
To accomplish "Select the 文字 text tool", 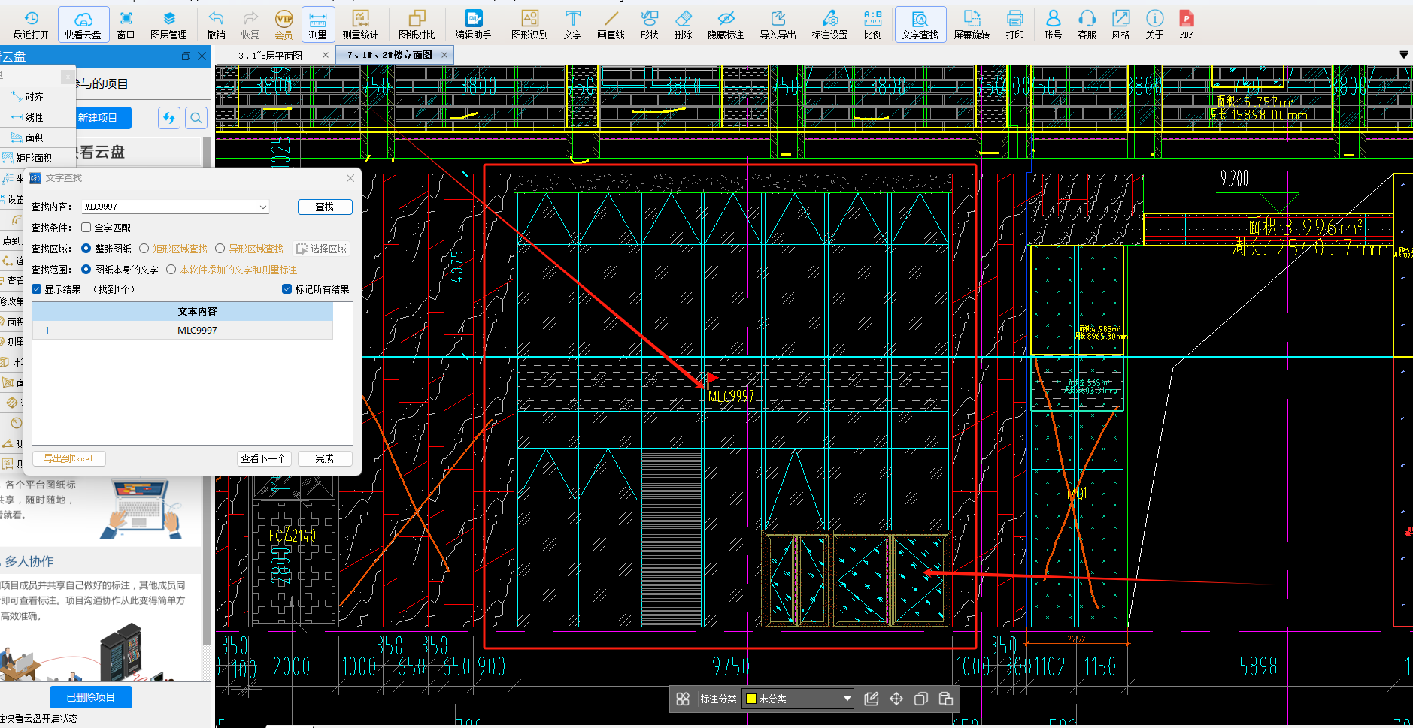I will click(573, 25).
